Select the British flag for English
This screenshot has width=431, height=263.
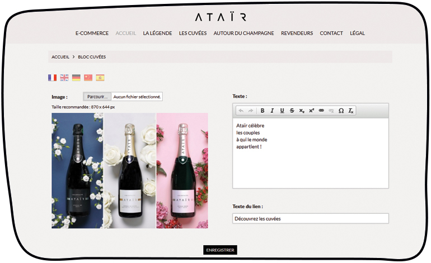pos(64,78)
